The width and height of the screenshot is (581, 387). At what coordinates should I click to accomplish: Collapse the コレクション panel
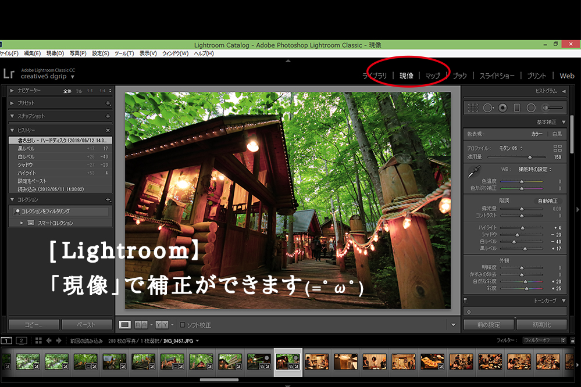point(12,200)
